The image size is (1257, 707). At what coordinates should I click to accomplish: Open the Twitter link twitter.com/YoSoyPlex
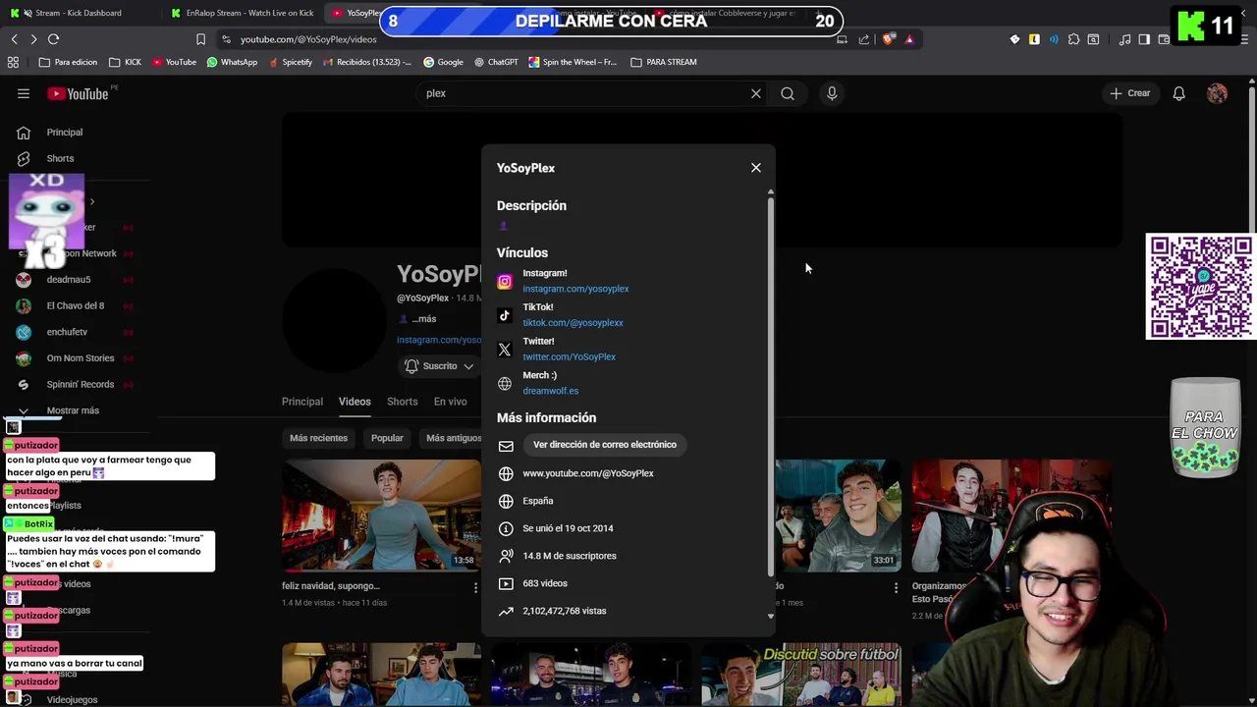(x=569, y=356)
